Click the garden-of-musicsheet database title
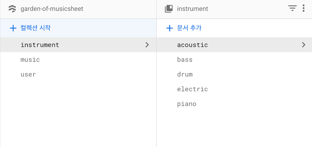 coord(52,9)
